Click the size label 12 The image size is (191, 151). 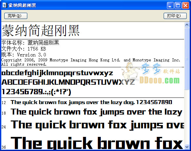[4, 103]
